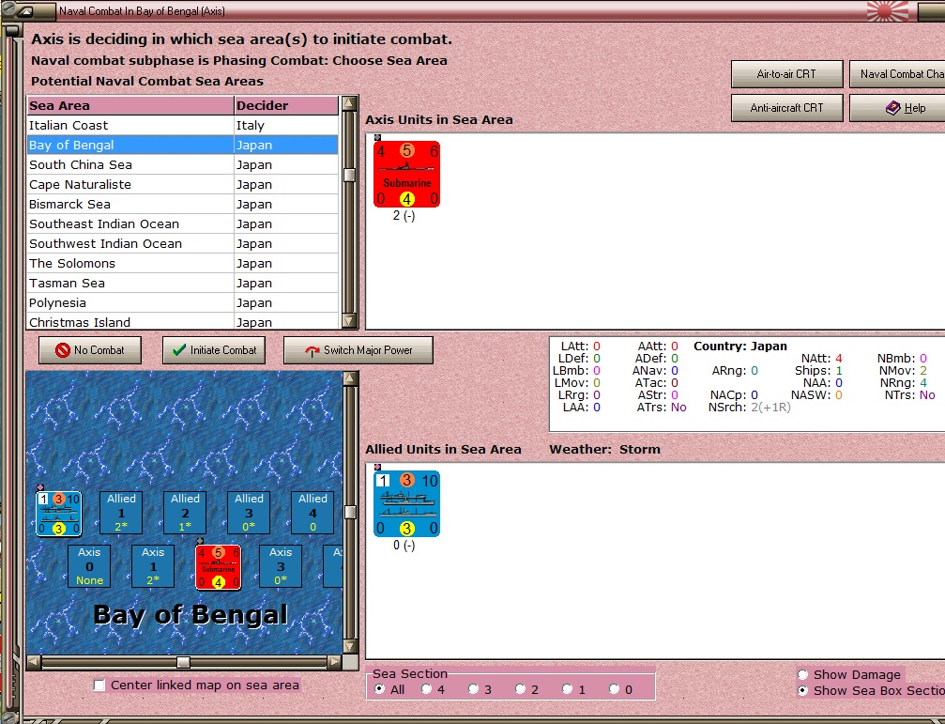
Task: Click the red submarine counter on the map
Action: [218, 566]
